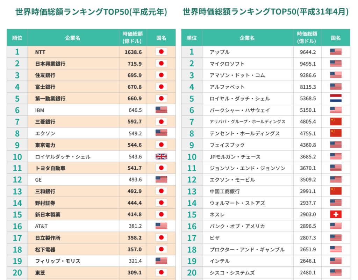Click the company name 富士銀行
Viewport: 358px width, 280px height.
45,87
